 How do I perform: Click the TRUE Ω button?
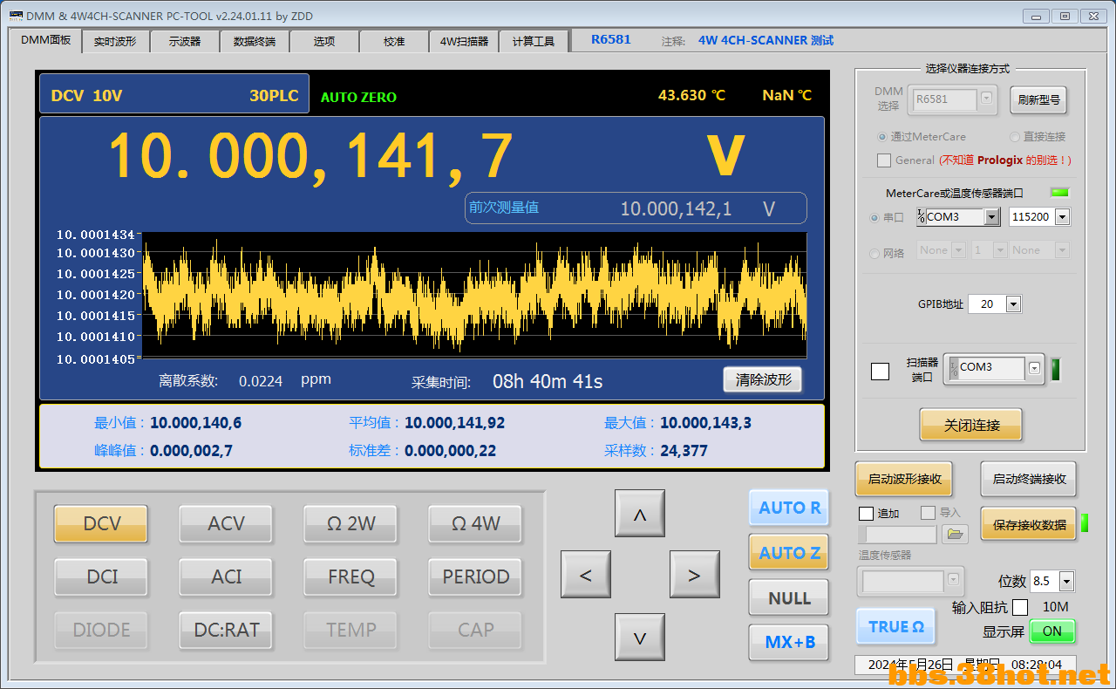[895, 626]
